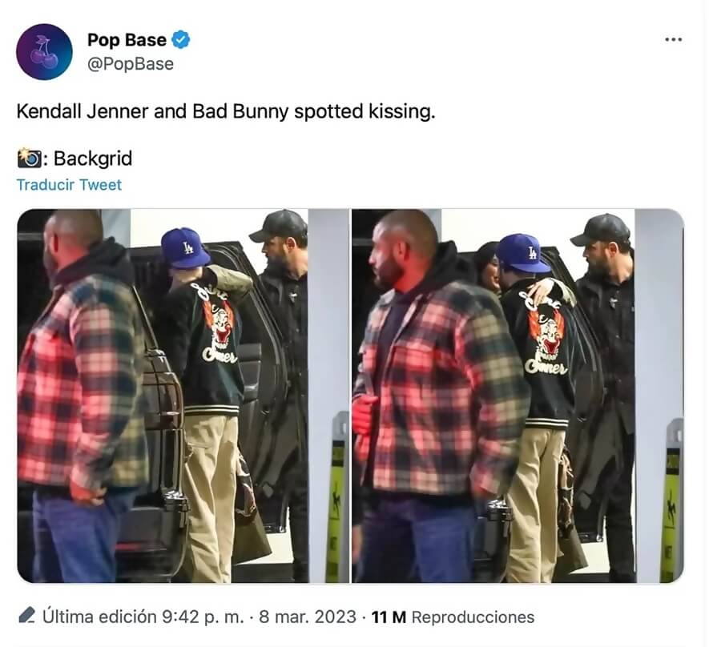Click the pencil edit-history icon

pyautogui.click(x=27, y=615)
